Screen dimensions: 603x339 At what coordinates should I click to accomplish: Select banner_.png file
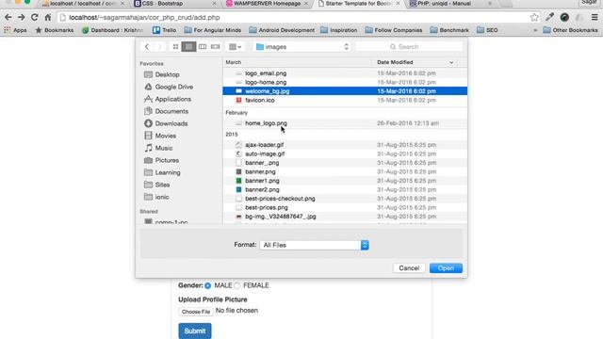click(x=345, y=163)
